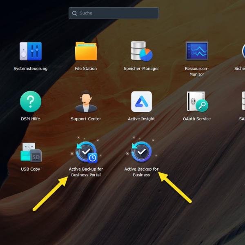The image size is (245, 245).
Task: Click the partially visible icon right of OAuth Service
Action: (x=243, y=102)
